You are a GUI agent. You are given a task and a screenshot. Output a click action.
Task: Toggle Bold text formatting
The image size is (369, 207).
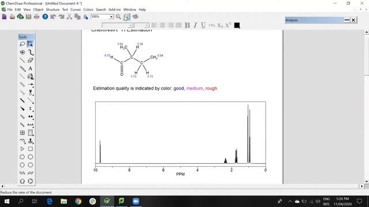187,25
